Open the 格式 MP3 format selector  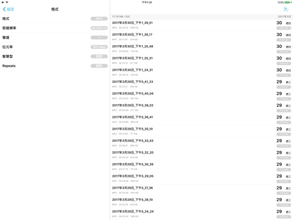[x=99, y=19]
